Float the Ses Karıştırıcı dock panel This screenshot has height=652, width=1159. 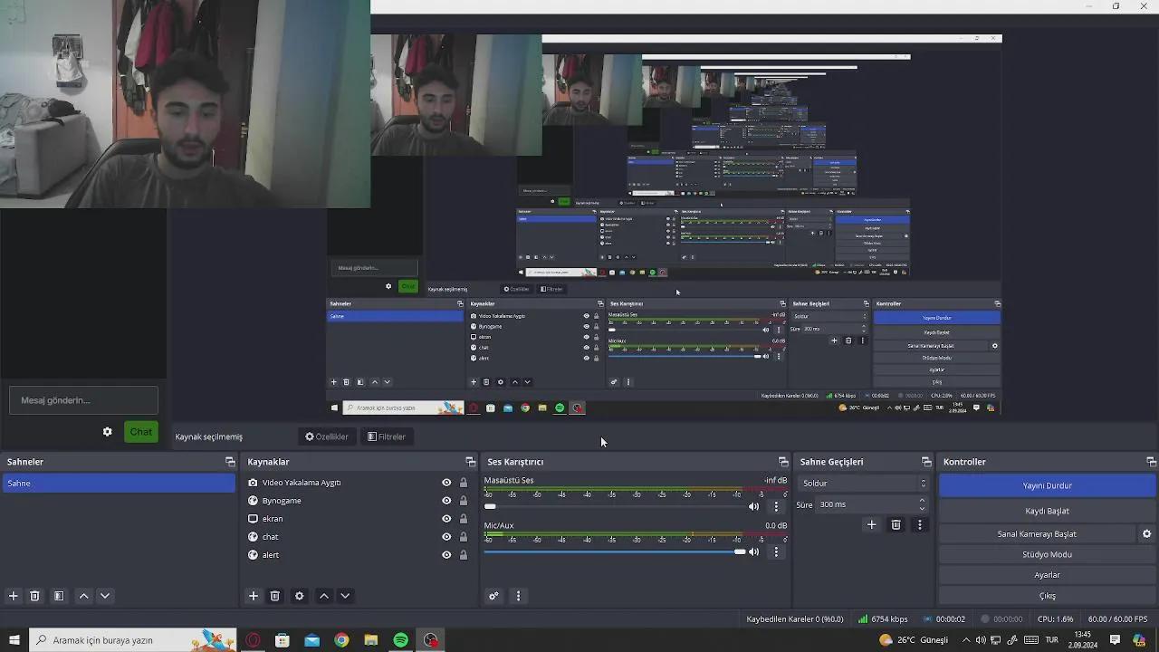tap(783, 462)
